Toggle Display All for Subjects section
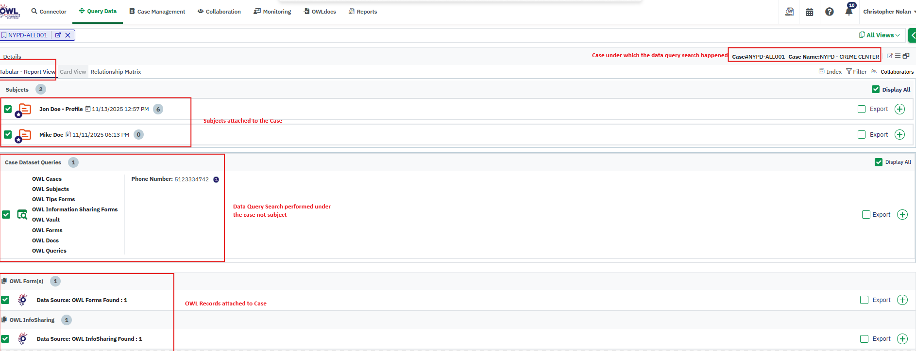This screenshot has height=351, width=916. tap(876, 89)
